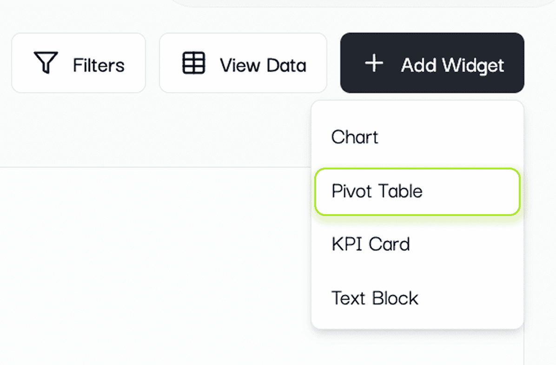The width and height of the screenshot is (556, 365).
Task: Click the "Pivot Table" text
Action: click(x=377, y=191)
